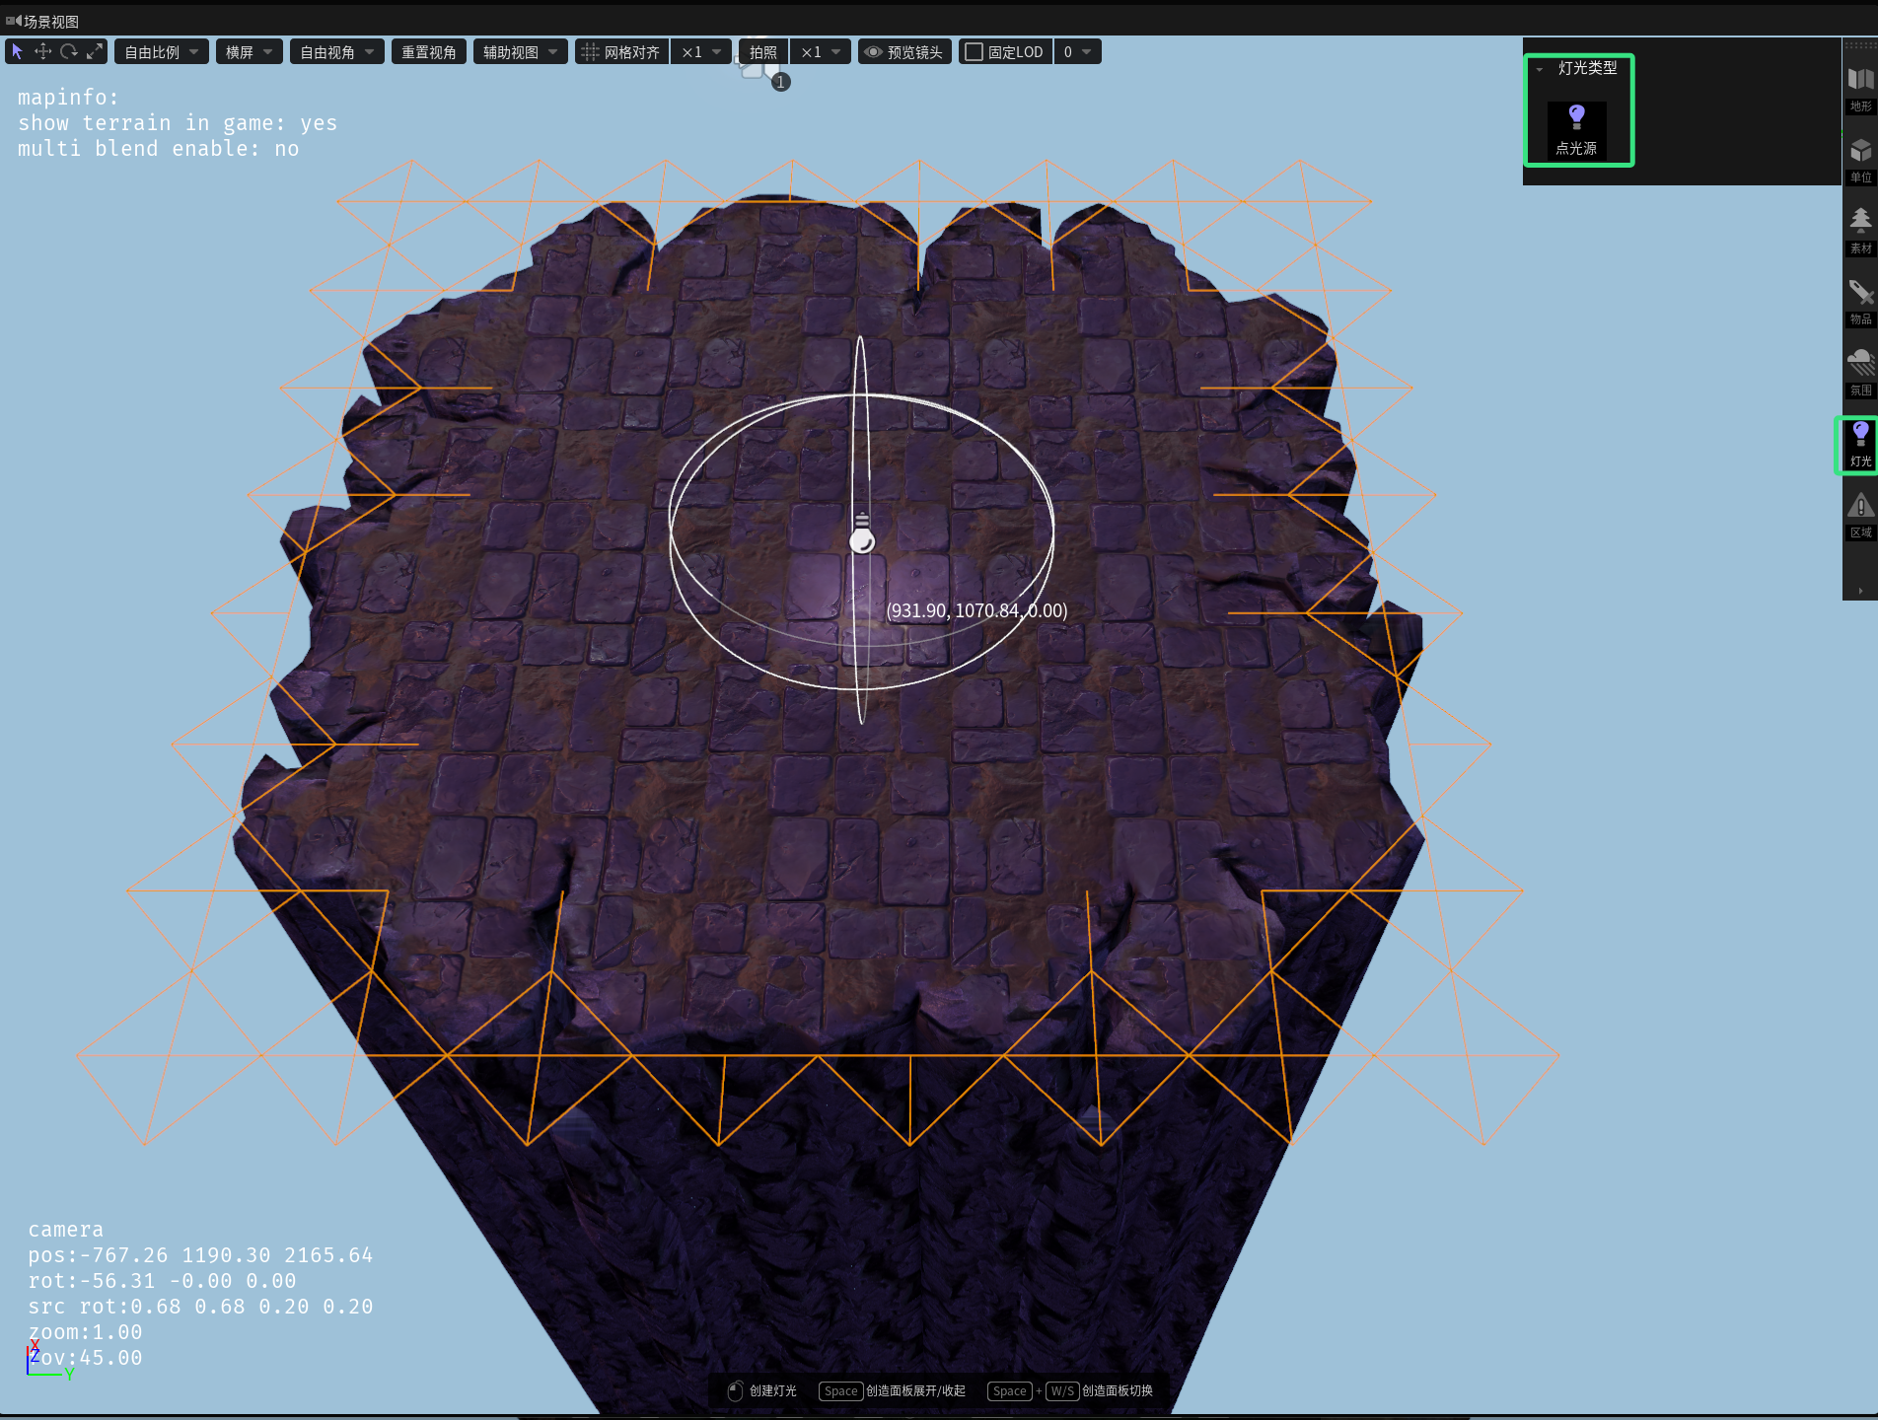Toggle 预览镜头 camera preview
This screenshot has height=1420, width=1878.
click(904, 51)
